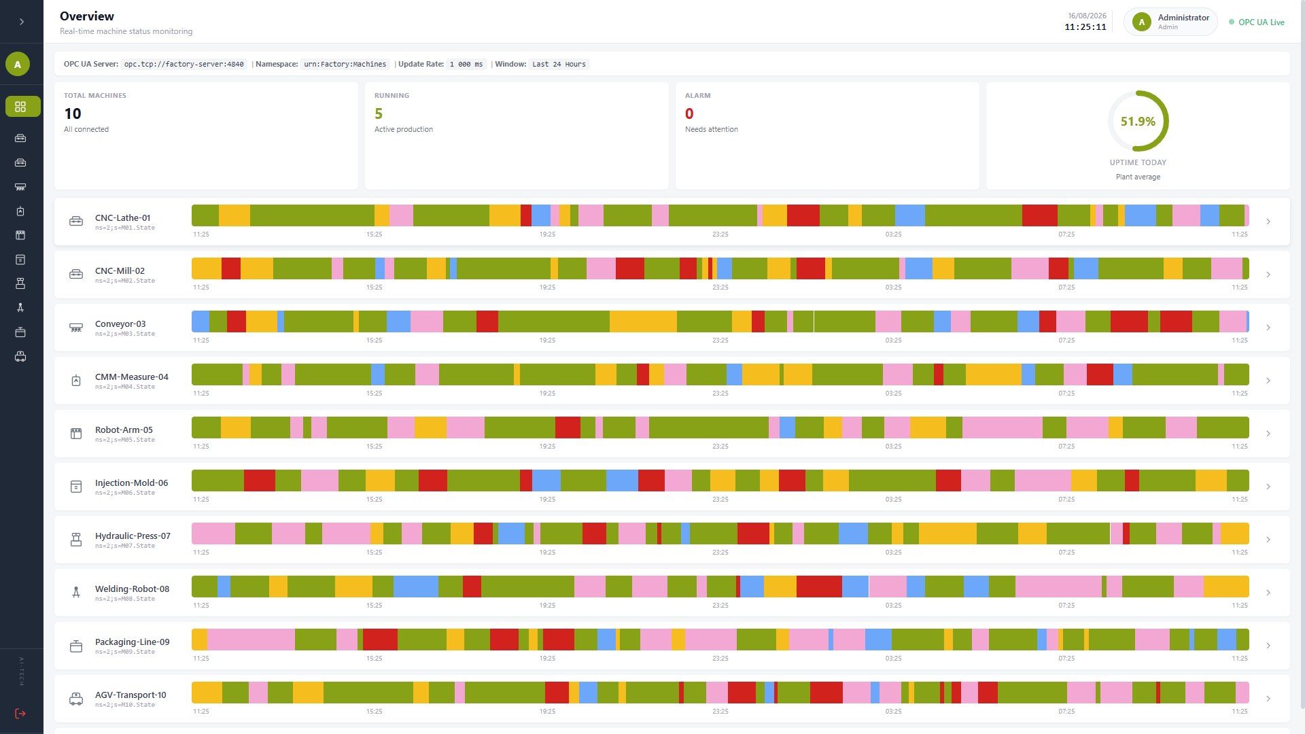1305x734 pixels.
Task: Expand the collapsed sidebar with top chevron
Action: coord(22,22)
